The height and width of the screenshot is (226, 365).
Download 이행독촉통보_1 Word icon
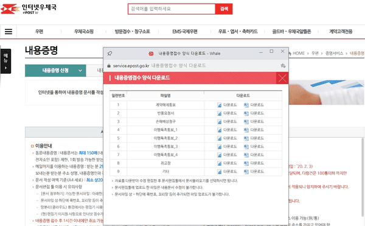(x=246, y=130)
